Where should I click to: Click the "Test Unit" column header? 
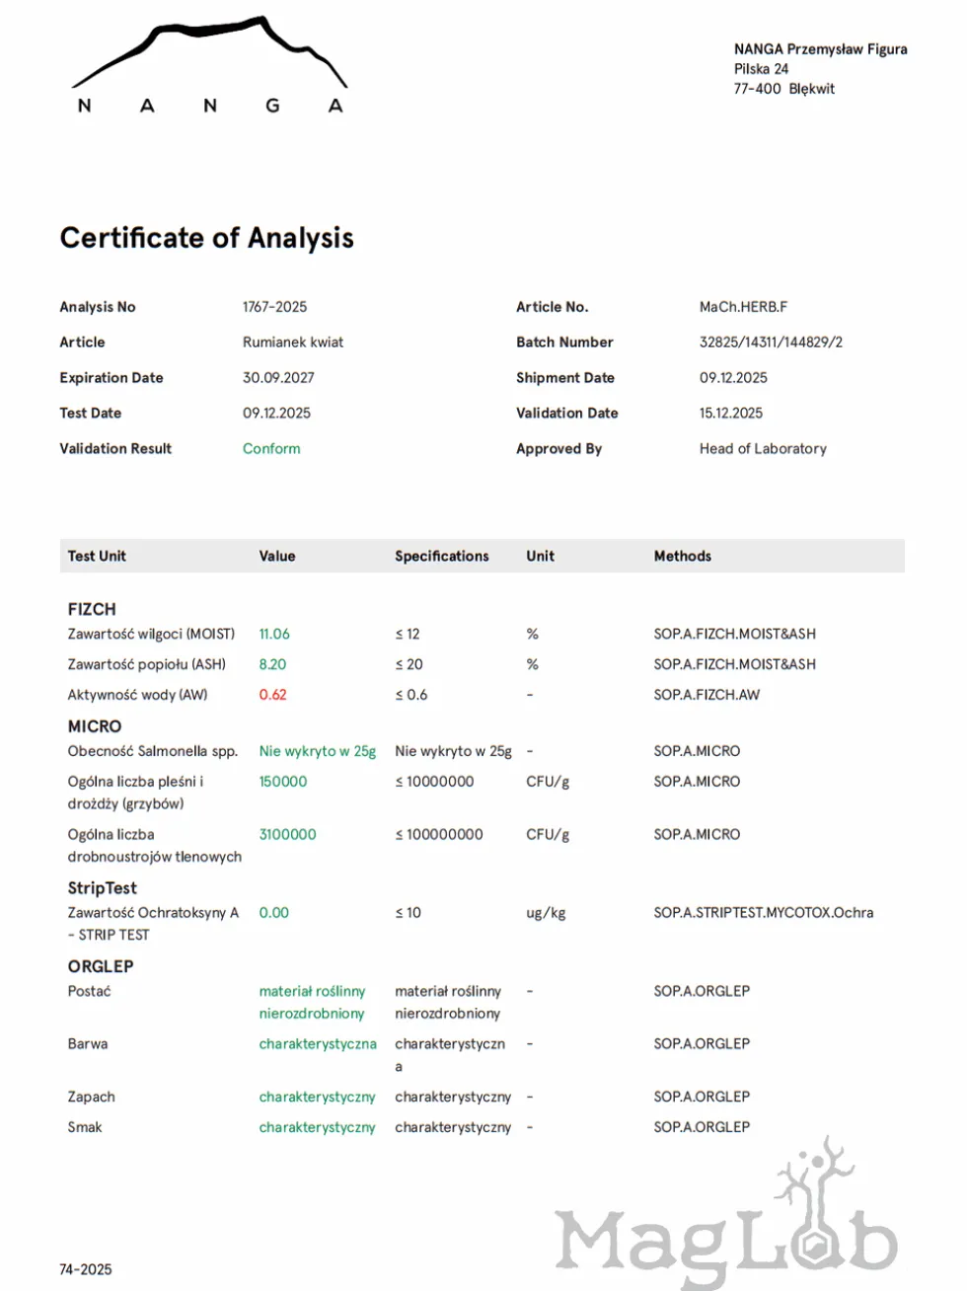tap(97, 557)
